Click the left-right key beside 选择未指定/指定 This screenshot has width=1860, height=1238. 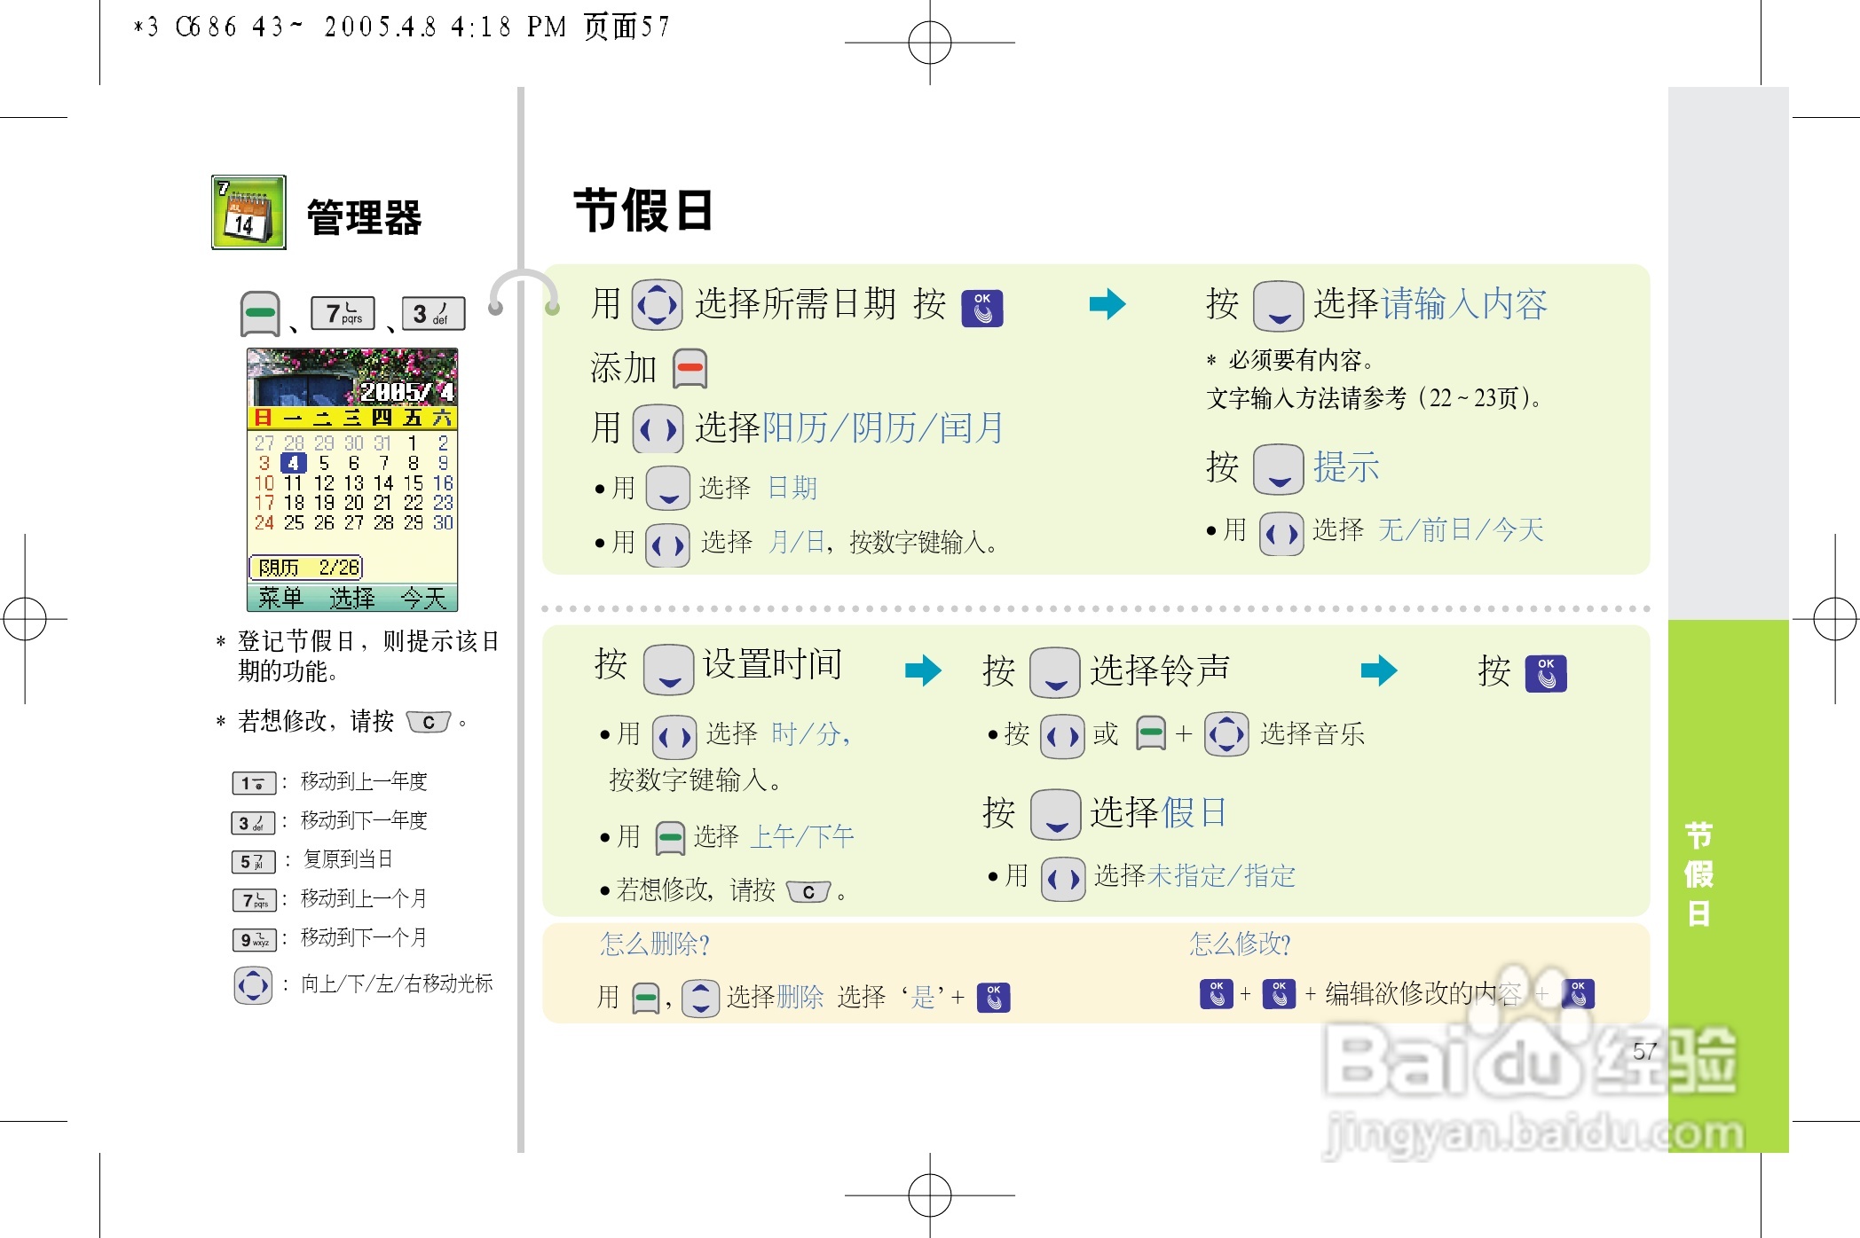point(1062,878)
